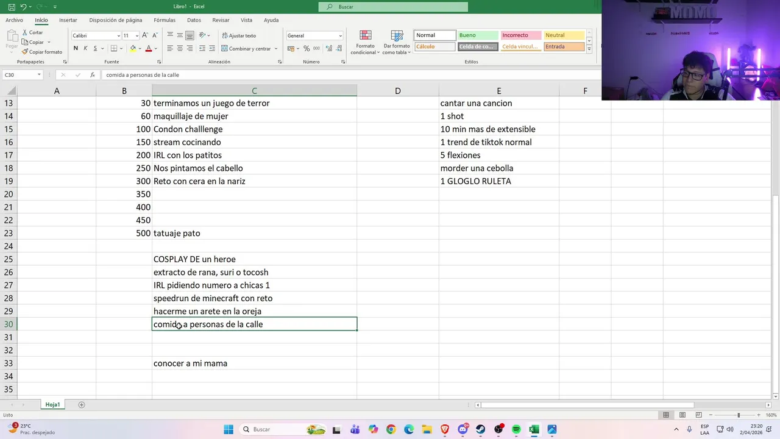Apply the Entrada cell style

(564, 47)
